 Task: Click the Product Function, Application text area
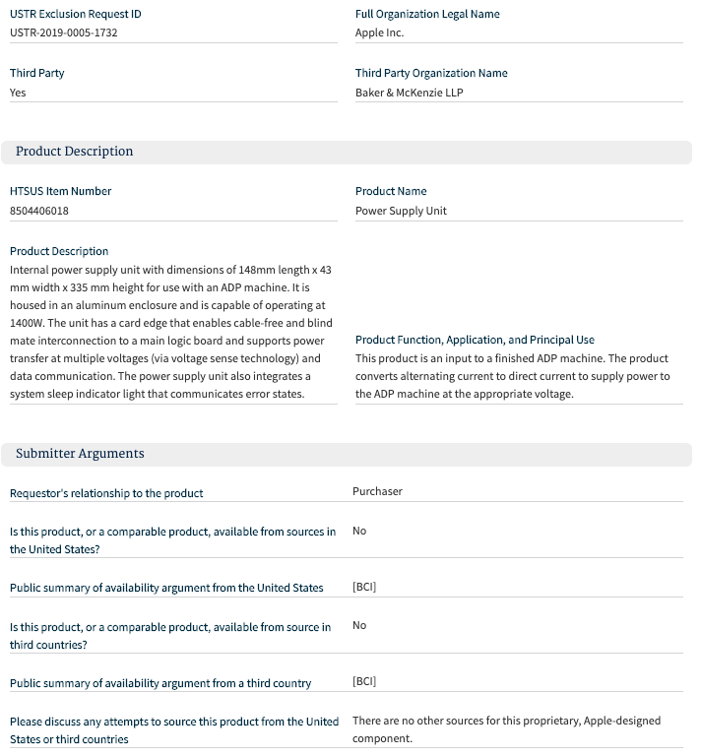click(x=512, y=376)
